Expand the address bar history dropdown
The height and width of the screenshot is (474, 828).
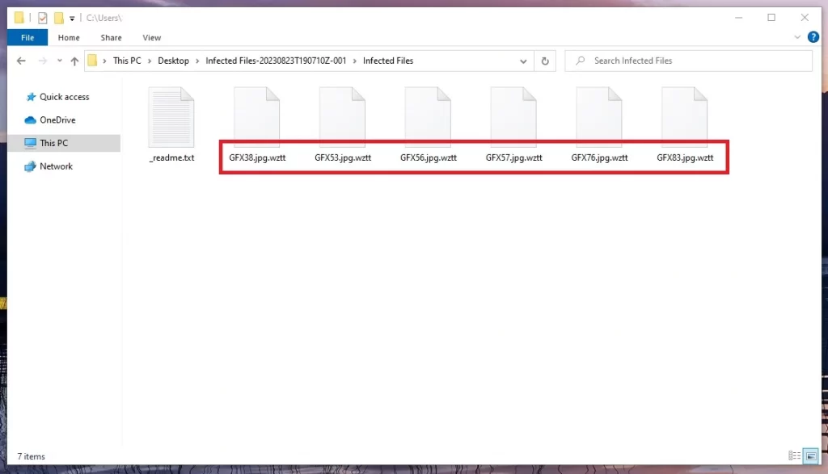pyautogui.click(x=523, y=61)
